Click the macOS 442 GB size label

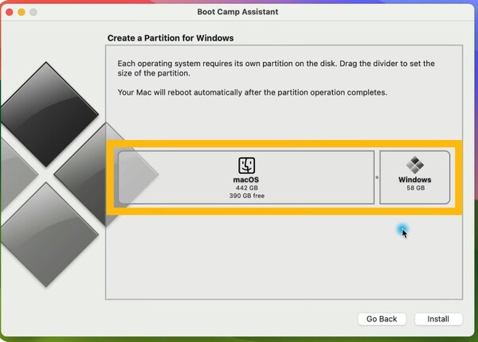click(x=247, y=188)
